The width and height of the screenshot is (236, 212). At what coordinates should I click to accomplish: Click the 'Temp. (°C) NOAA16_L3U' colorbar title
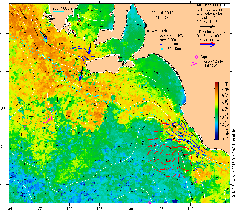(x=227, y=117)
